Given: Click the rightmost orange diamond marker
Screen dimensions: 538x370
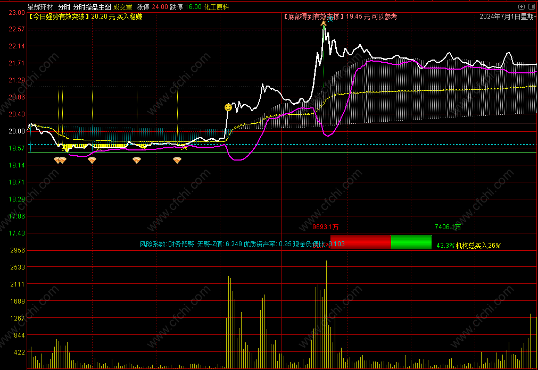Looking at the screenshot, I should (177, 160).
